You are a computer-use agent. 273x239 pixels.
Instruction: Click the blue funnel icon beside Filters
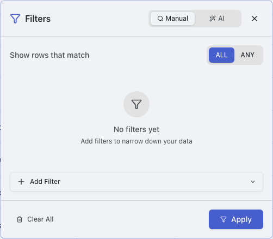pyautogui.click(x=15, y=19)
